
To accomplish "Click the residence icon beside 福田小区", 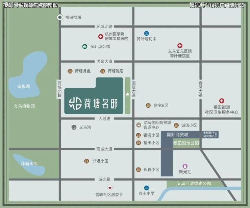I will pyautogui.click(x=139, y=143).
